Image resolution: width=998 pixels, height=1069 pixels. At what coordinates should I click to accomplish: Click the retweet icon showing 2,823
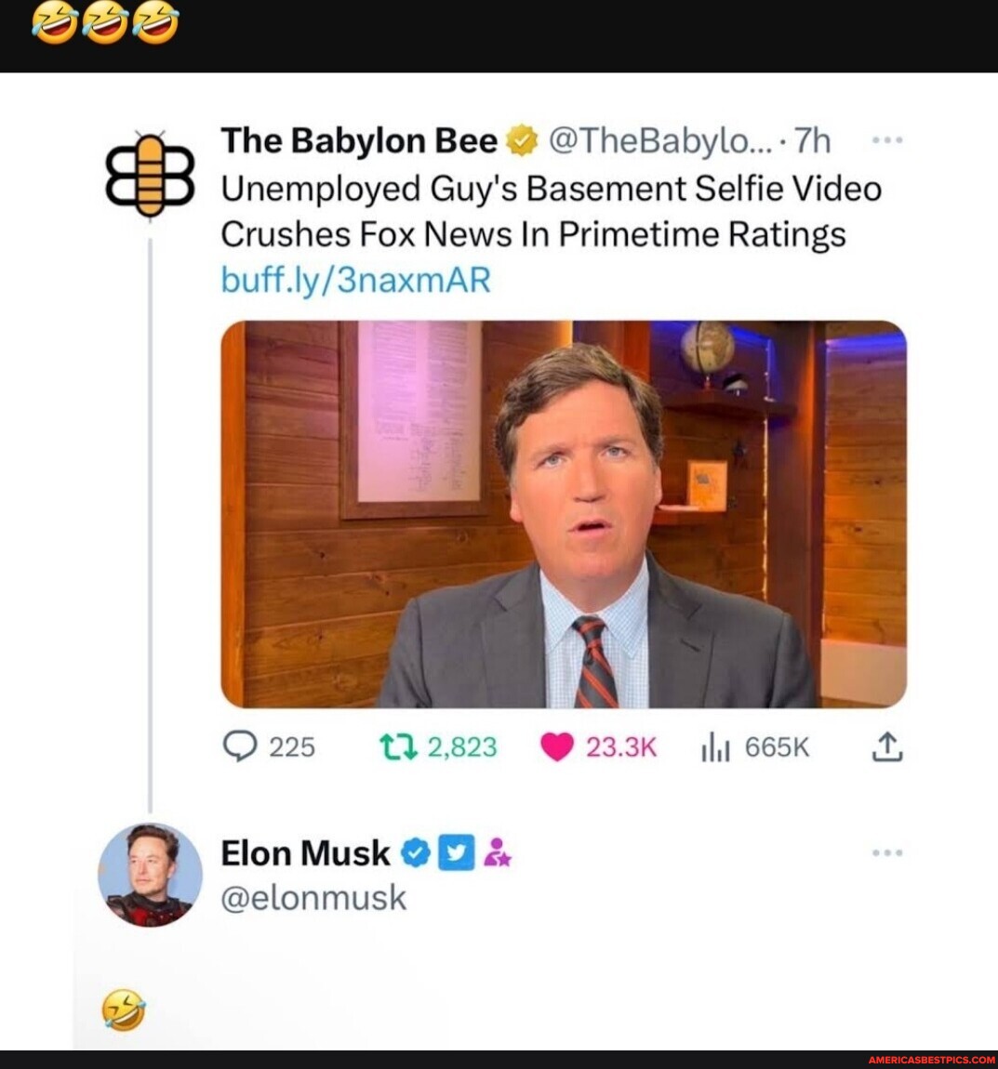pyautogui.click(x=398, y=745)
